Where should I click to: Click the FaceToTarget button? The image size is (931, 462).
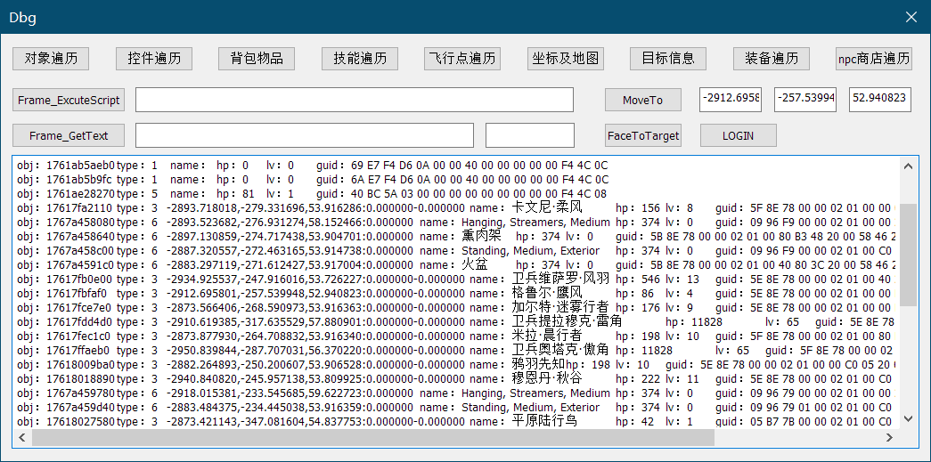[x=643, y=135]
